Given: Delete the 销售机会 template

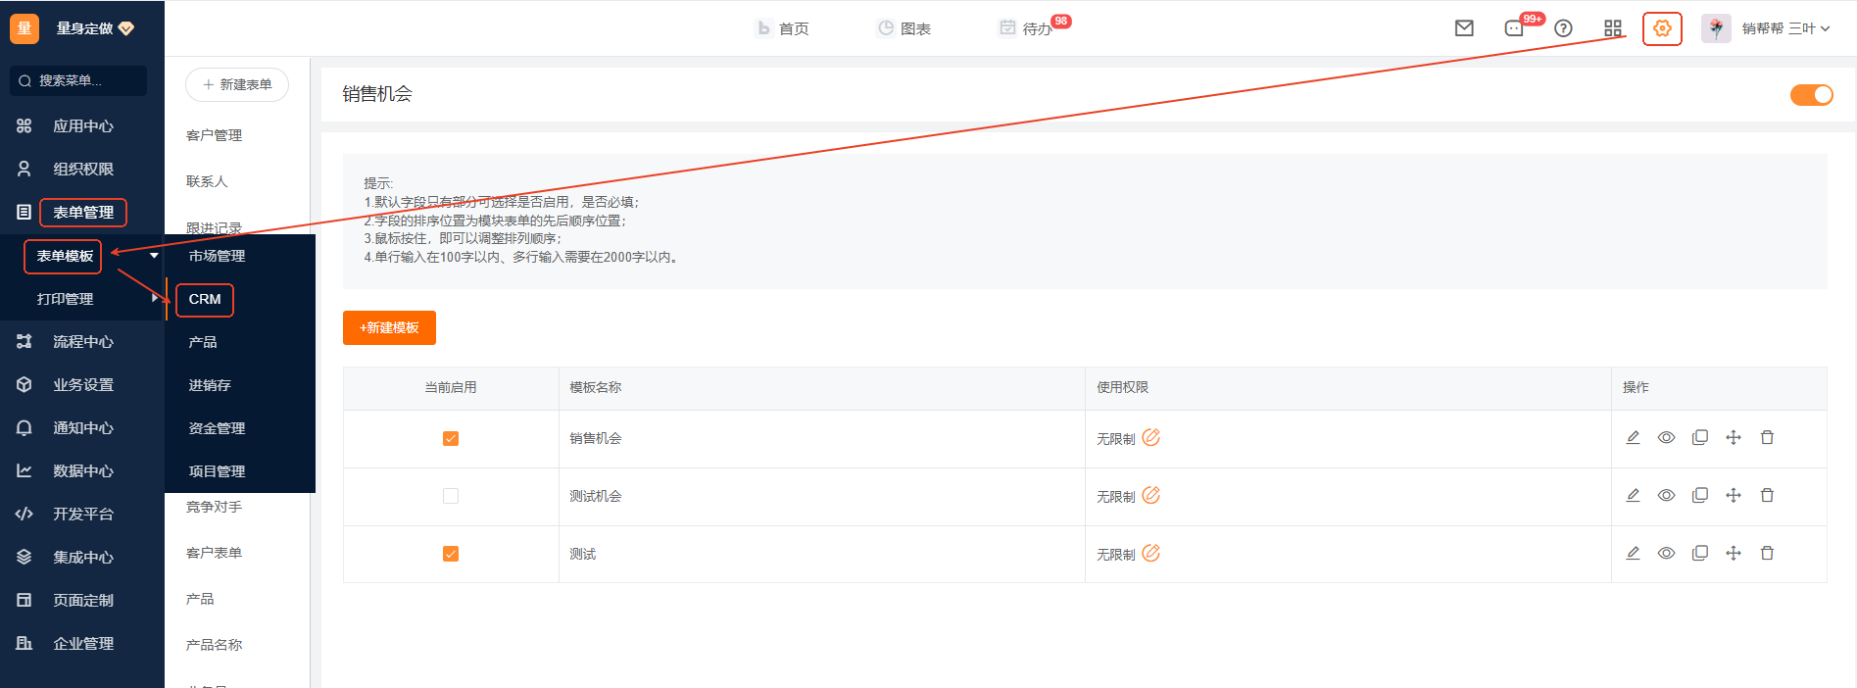Looking at the screenshot, I should pos(1767,438).
